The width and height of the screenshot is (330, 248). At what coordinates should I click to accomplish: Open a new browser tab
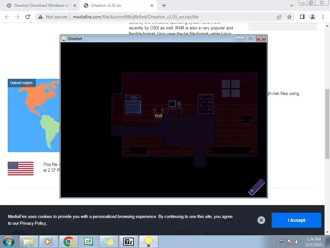click(164, 6)
